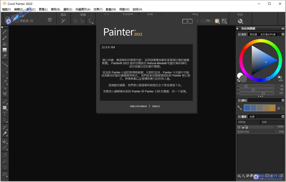
Task: Select the Lasso tool
Action: click(5, 76)
